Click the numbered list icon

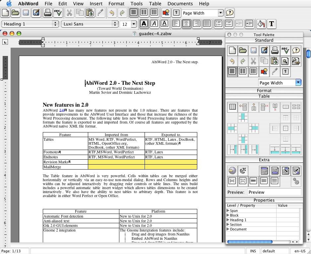coord(218,24)
